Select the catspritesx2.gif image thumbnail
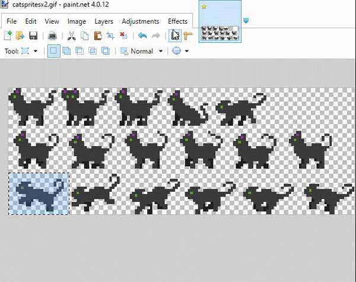Viewport: 356px width, 282px height. [220, 21]
